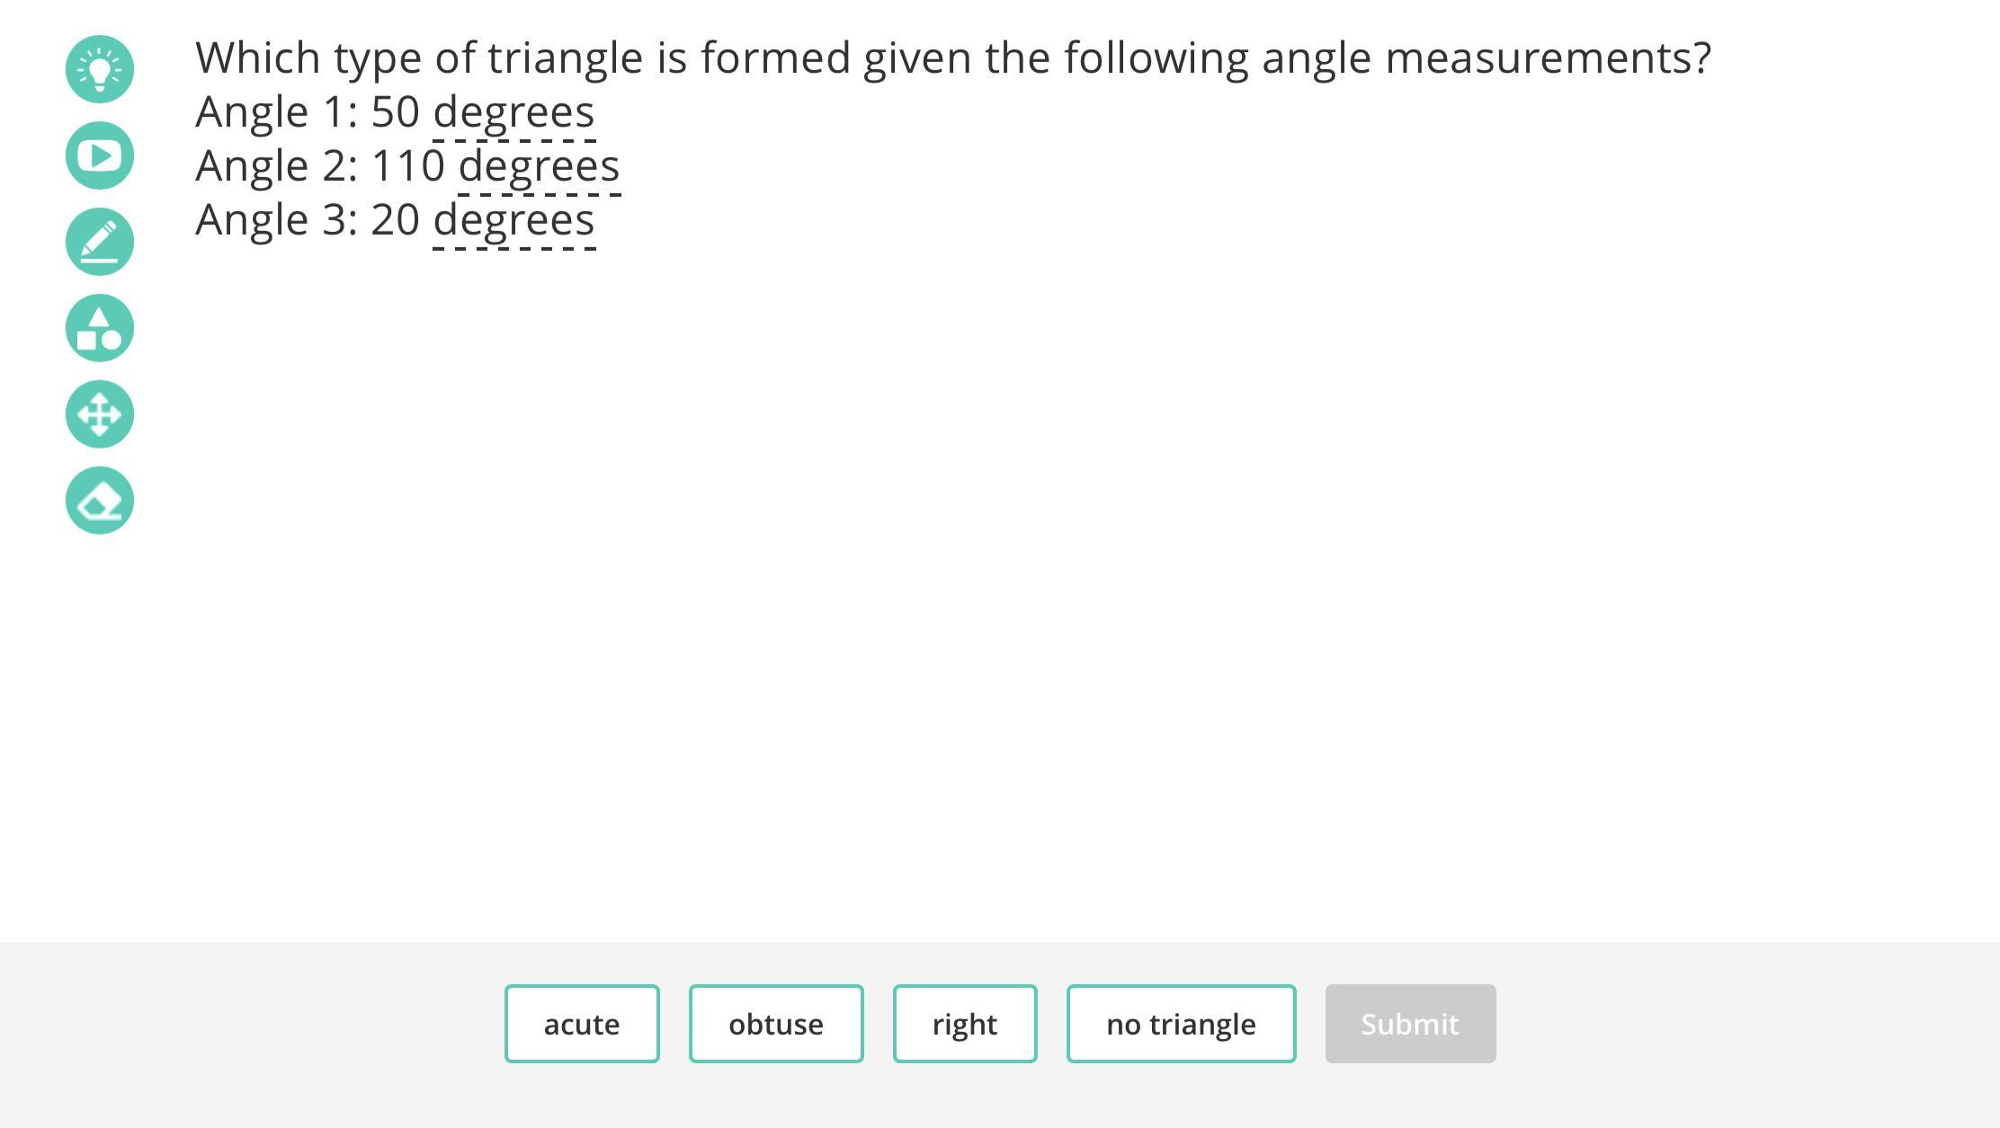Choose the "acute" answer option
This screenshot has width=2000, height=1128.
[582, 1024]
